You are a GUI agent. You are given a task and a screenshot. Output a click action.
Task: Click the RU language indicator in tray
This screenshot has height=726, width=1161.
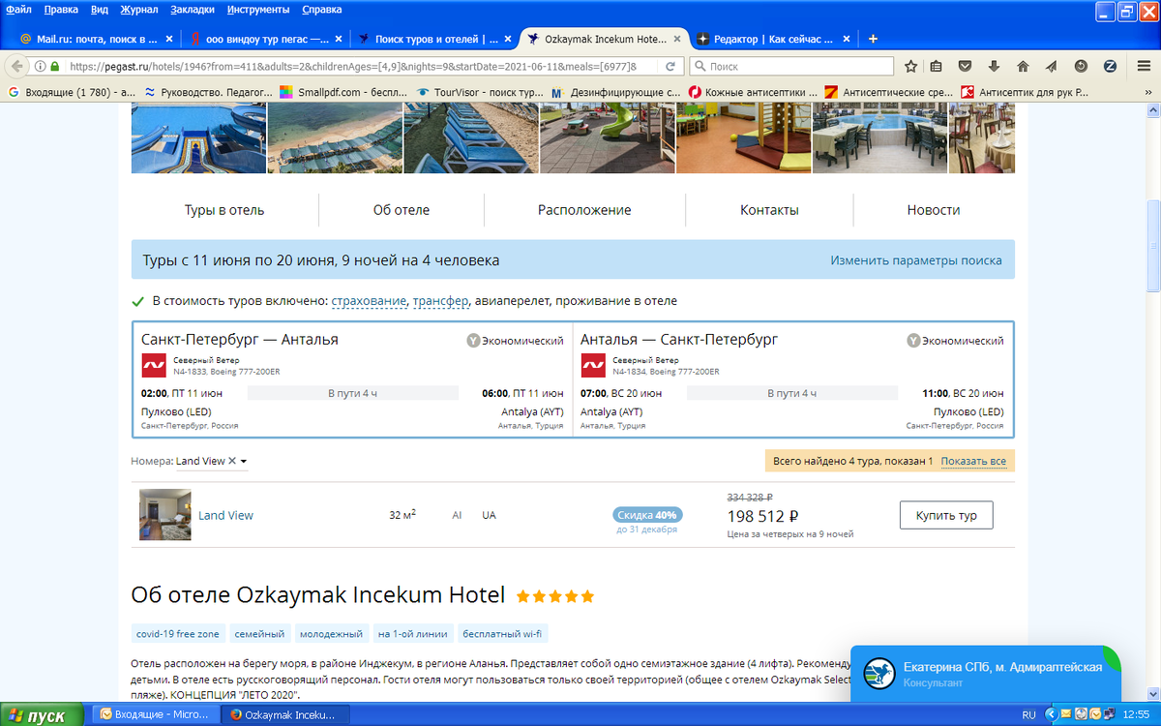click(x=1028, y=715)
